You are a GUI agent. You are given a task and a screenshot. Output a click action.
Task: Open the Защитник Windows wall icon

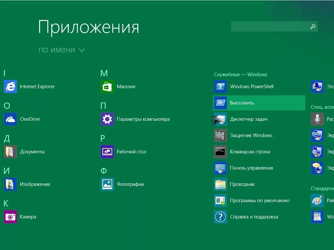(x=220, y=135)
